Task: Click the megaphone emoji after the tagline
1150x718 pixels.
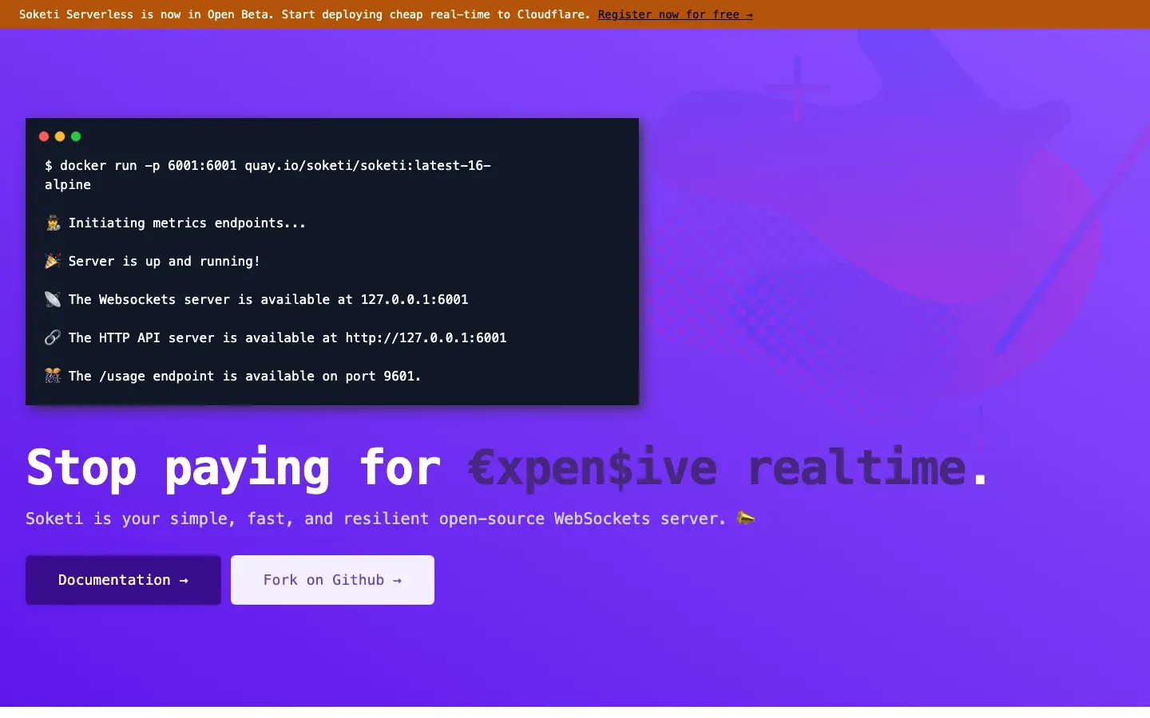Action: point(746,519)
